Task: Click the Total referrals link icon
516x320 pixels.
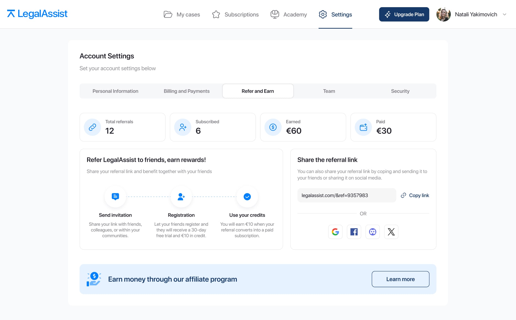Action: pos(92,127)
